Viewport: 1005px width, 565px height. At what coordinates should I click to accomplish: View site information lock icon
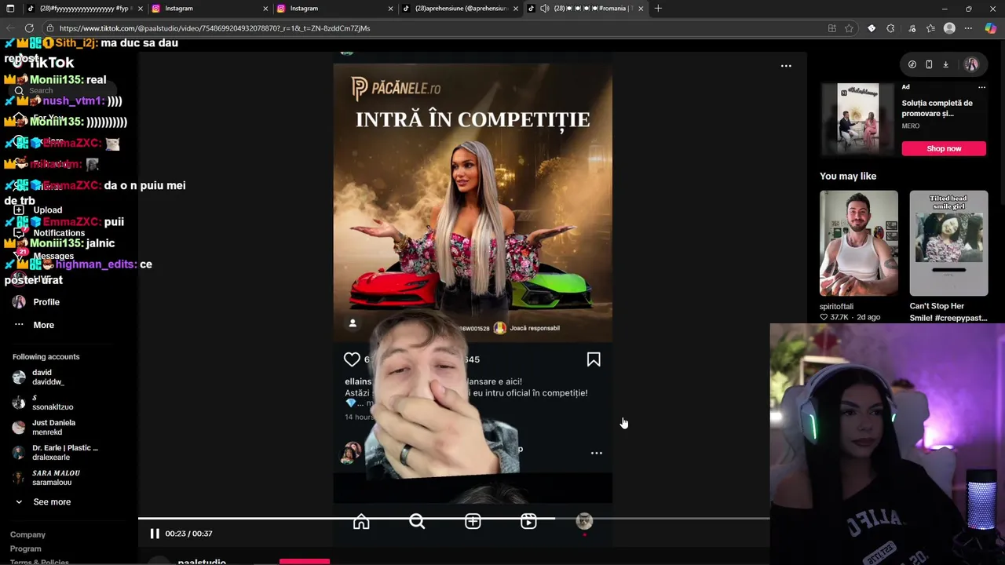click(x=49, y=28)
